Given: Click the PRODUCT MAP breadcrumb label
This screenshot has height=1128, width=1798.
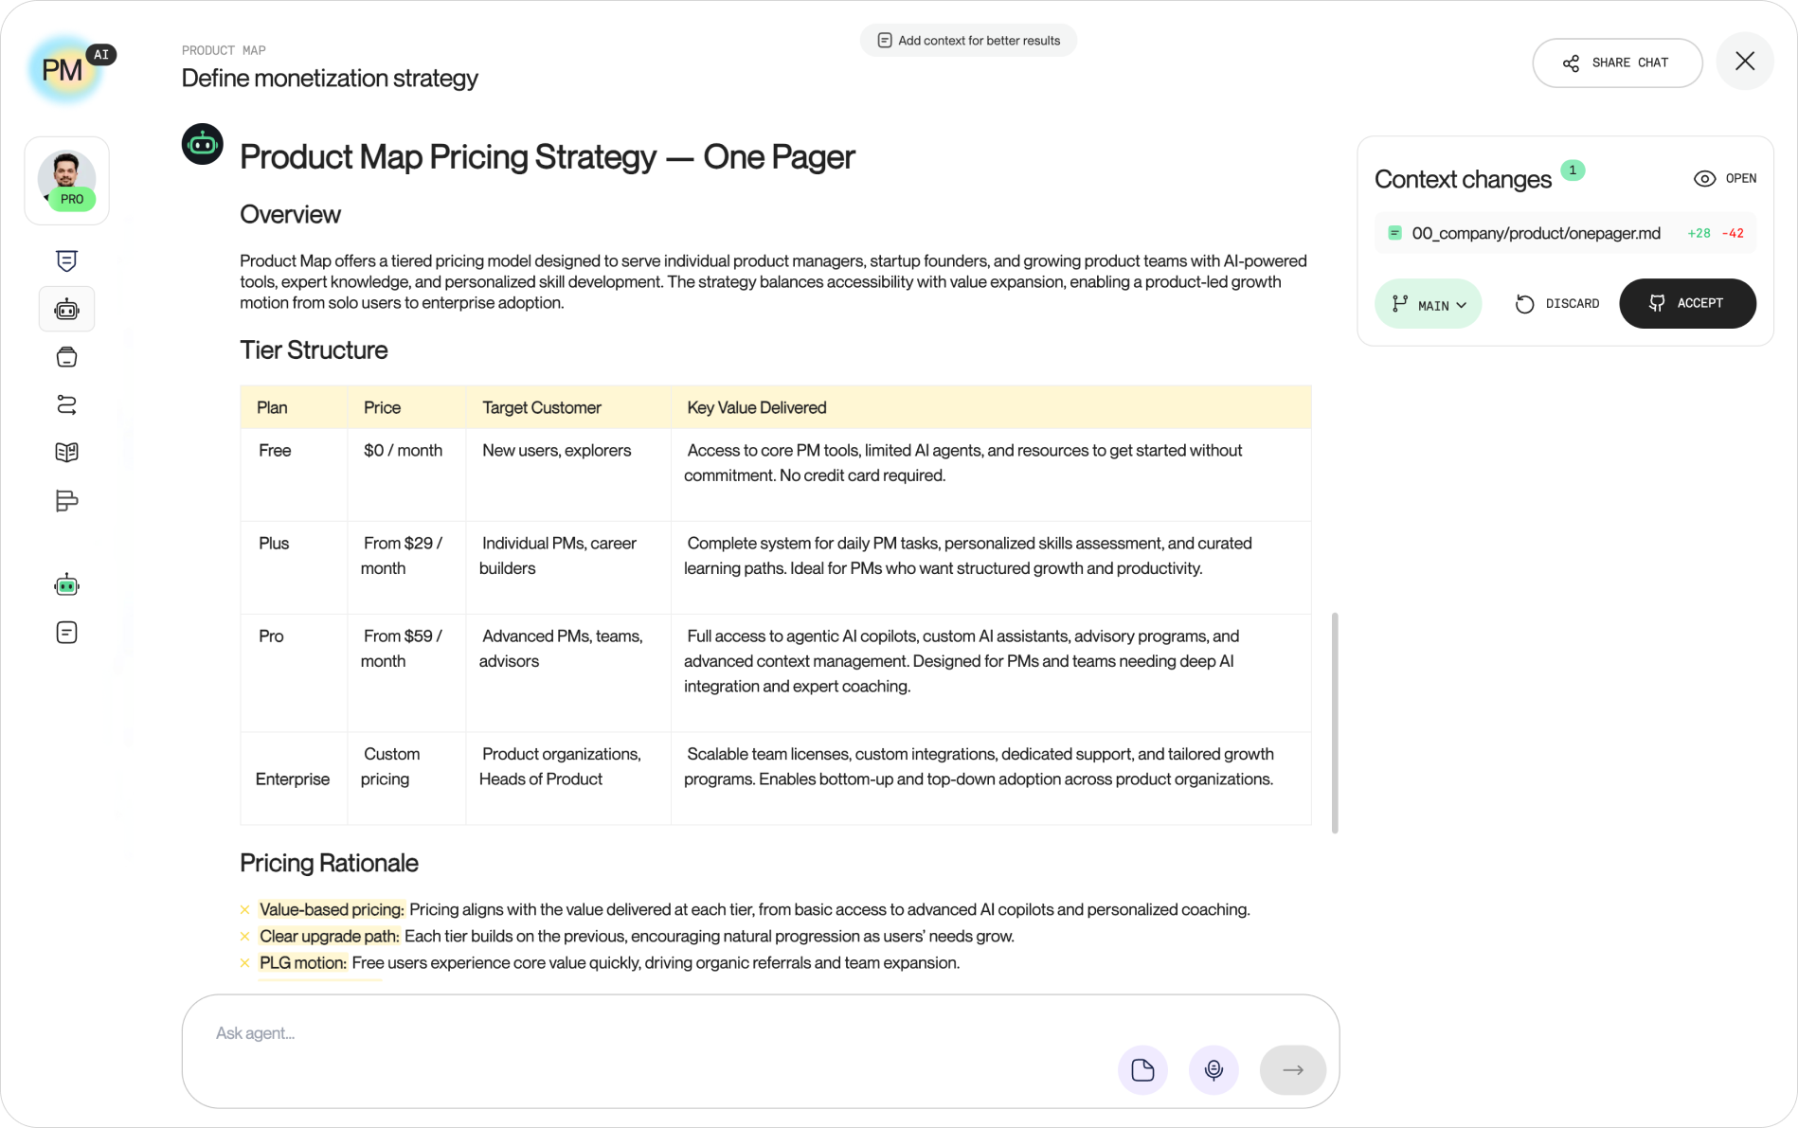Looking at the screenshot, I should tap(224, 50).
